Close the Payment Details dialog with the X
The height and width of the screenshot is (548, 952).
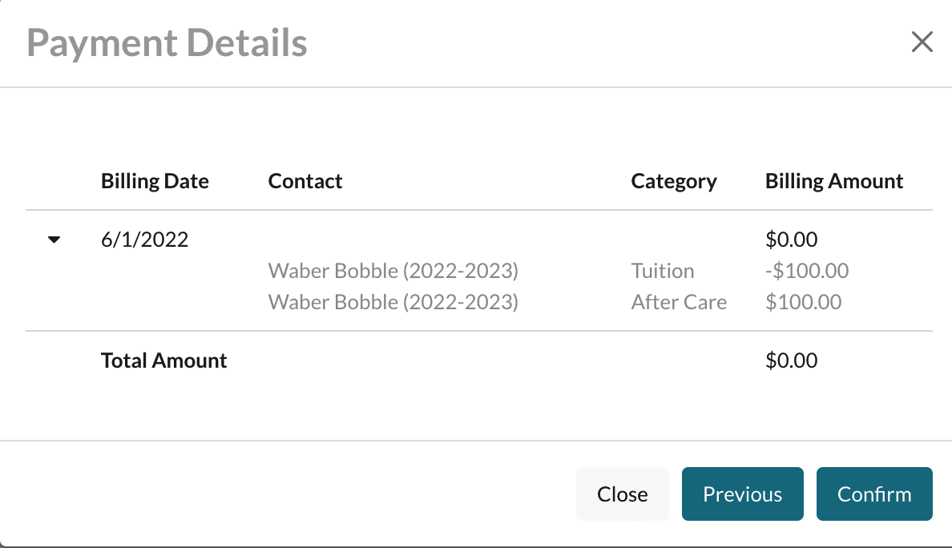pyautogui.click(x=922, y=42)
